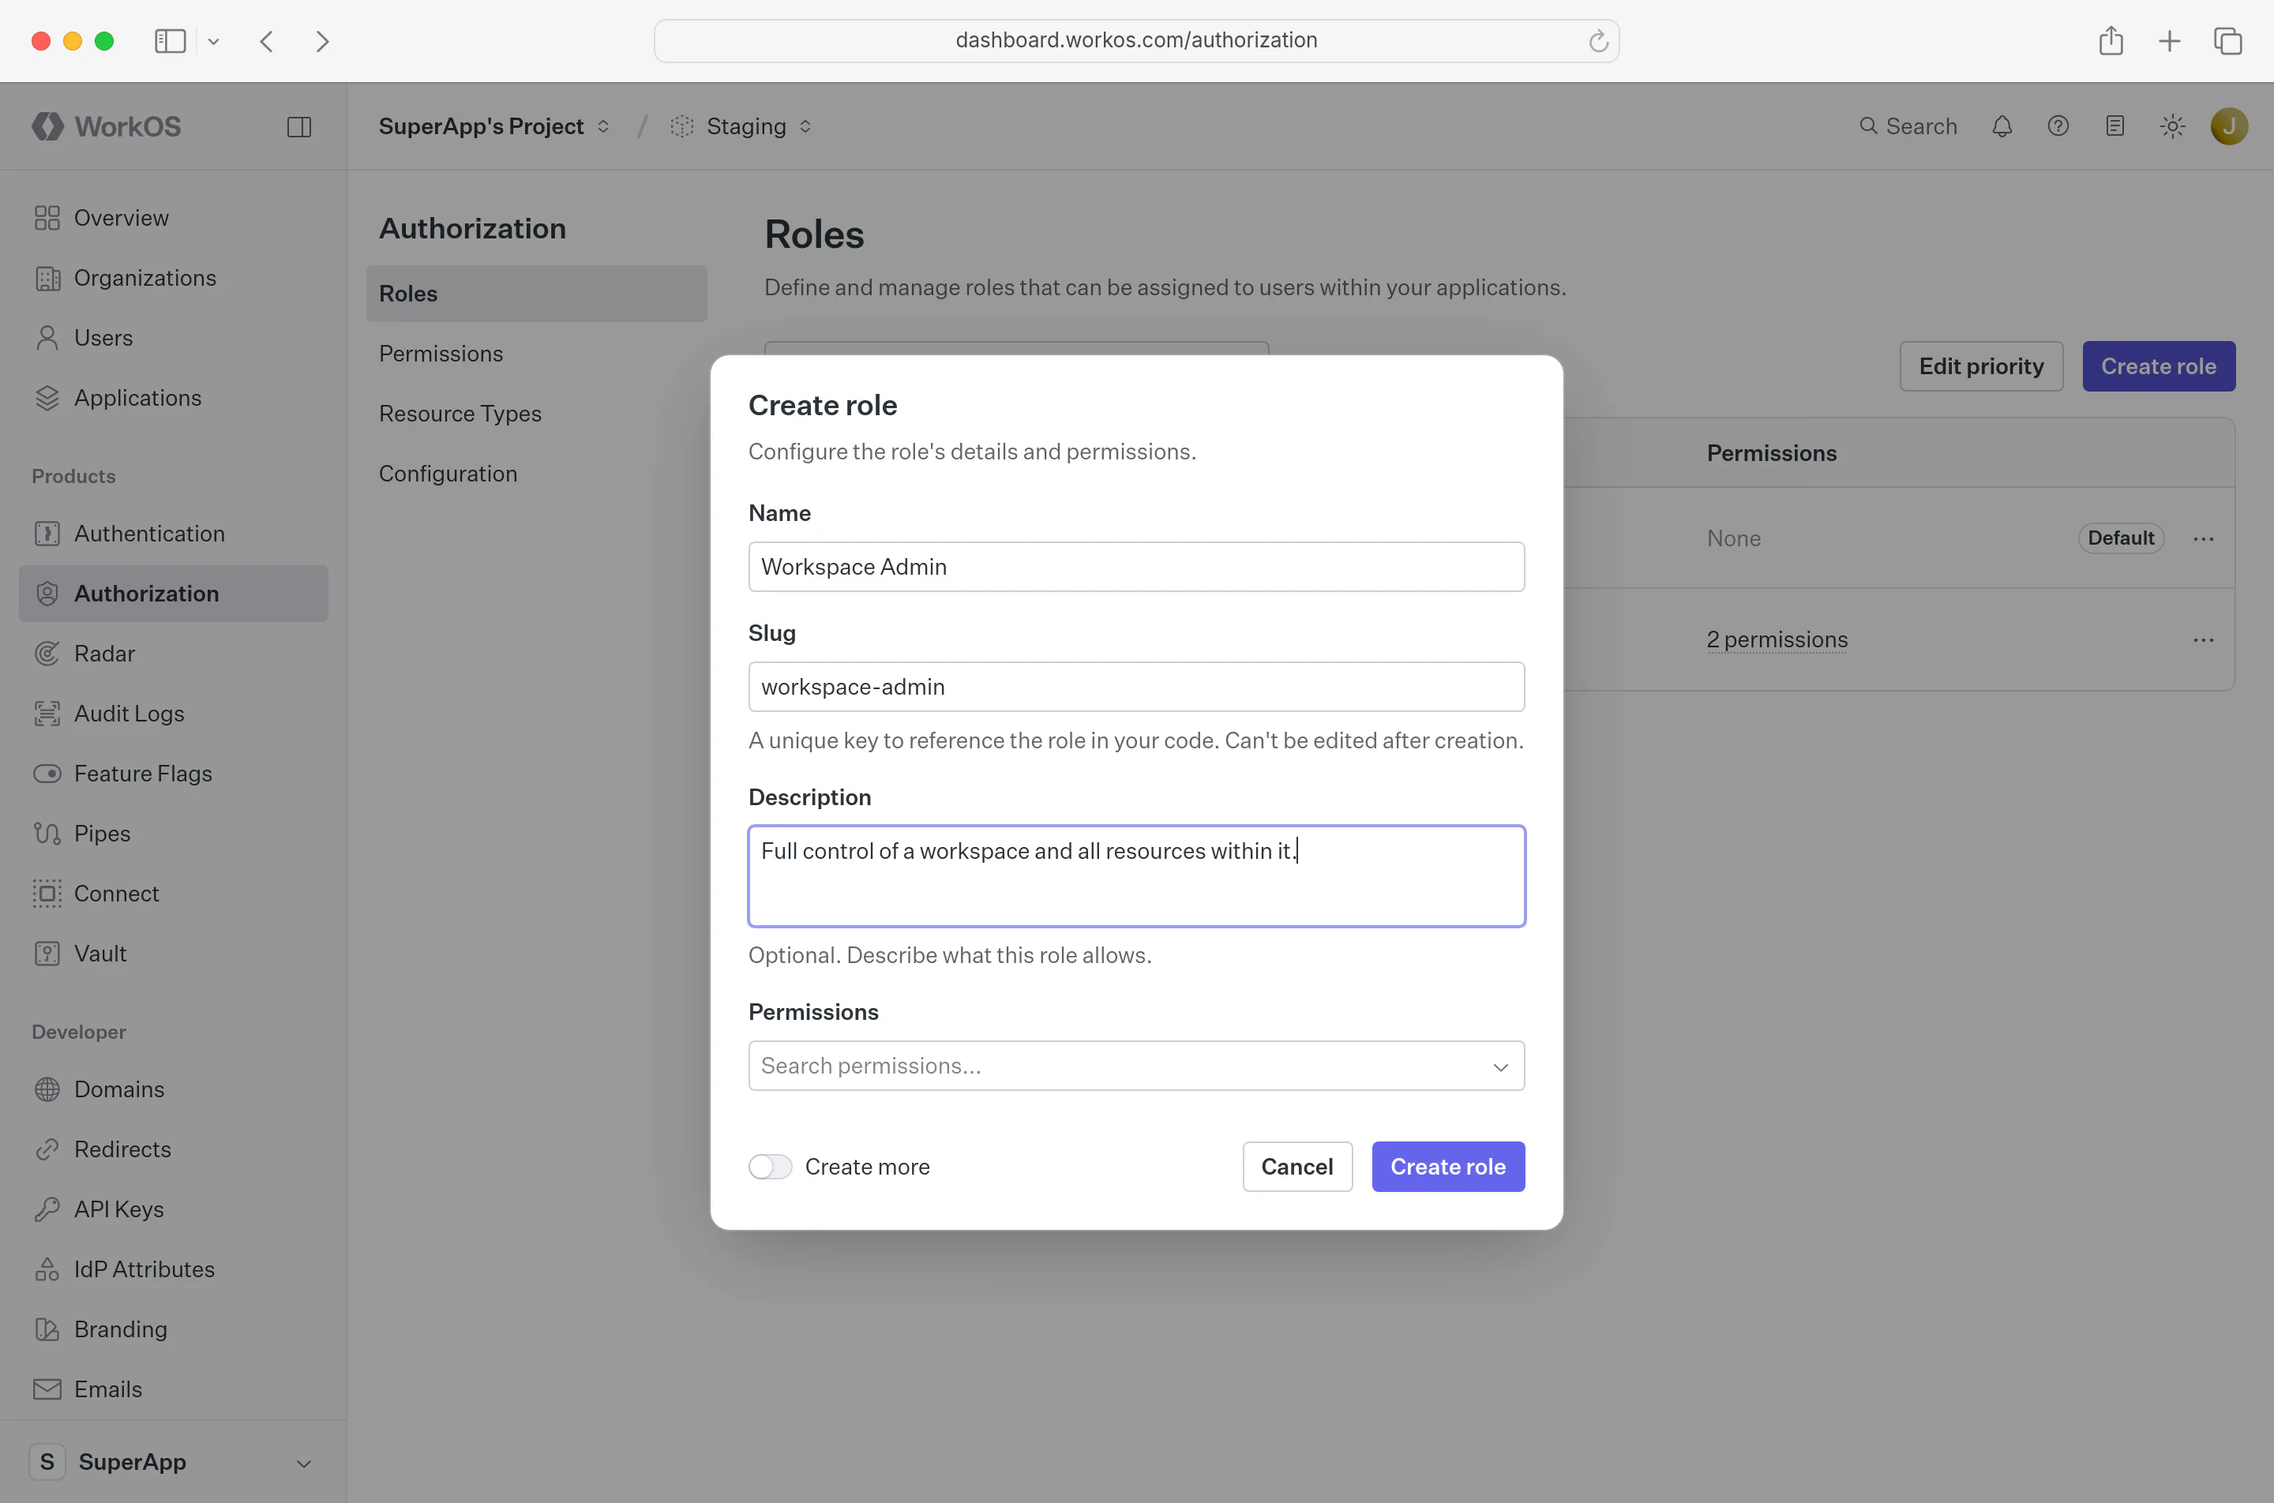Click the Edit priority button
Image resolution: width=2274 pixels, height=1503 pixels.
pyautogui.click(x=1980, y=366)
